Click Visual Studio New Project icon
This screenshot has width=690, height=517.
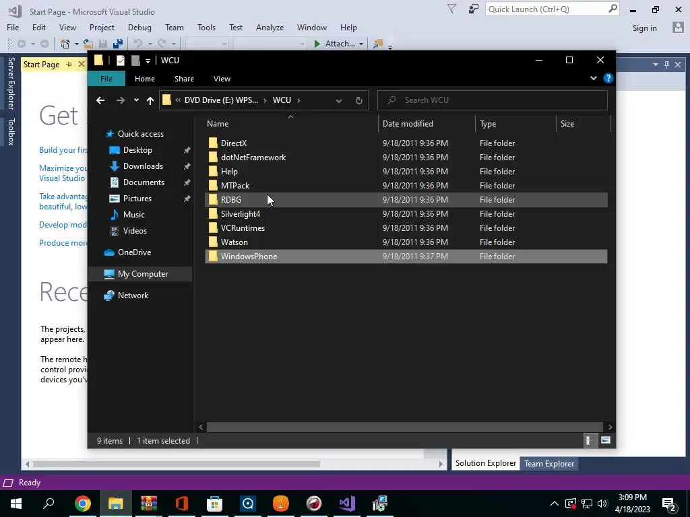coord(65,44)
